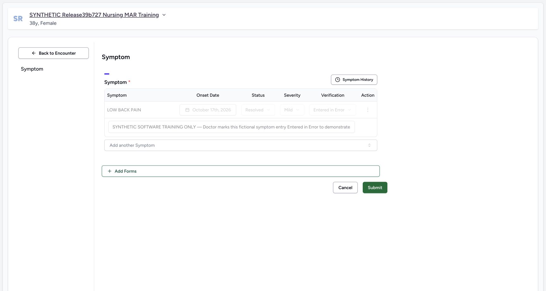Click the clock icon in Symptom History
Image resolution: width=546 pixels, height=291 pixels.
[x=337, y=80]
